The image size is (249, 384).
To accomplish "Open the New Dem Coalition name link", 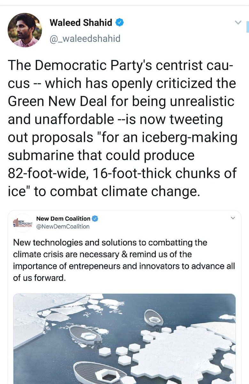I will pyautogui.click(x=63, y=219).
